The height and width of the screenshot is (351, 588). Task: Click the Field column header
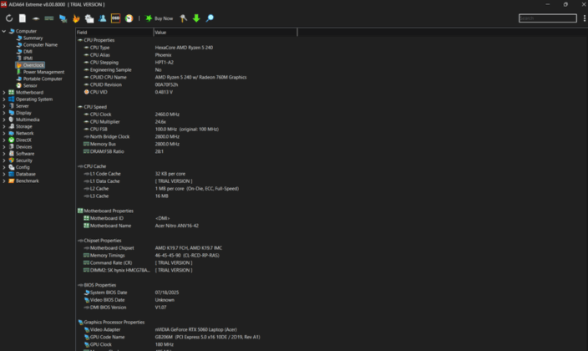click(x=114, y=33)
